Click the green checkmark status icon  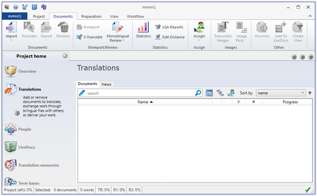pos(308,190)
